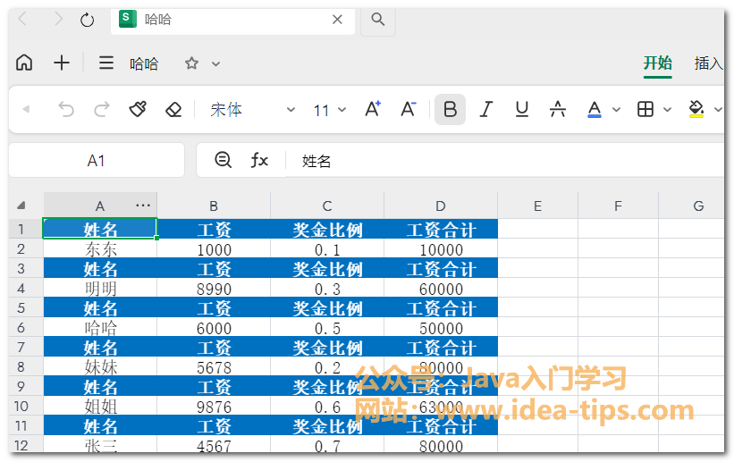This screenshot has height=462, width=734.
Task: Open the home icon page
Action: coord(24,63)
